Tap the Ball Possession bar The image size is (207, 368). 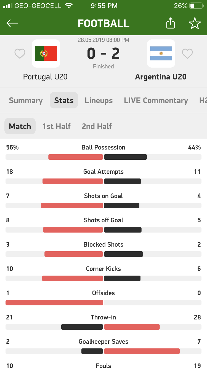(104, 157)
